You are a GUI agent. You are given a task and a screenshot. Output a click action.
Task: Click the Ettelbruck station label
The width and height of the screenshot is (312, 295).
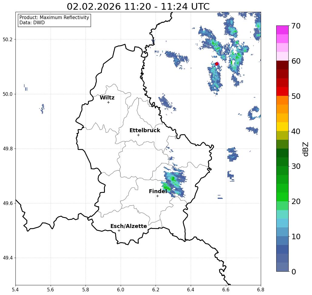pyautogui.click(x=145, y=130)
